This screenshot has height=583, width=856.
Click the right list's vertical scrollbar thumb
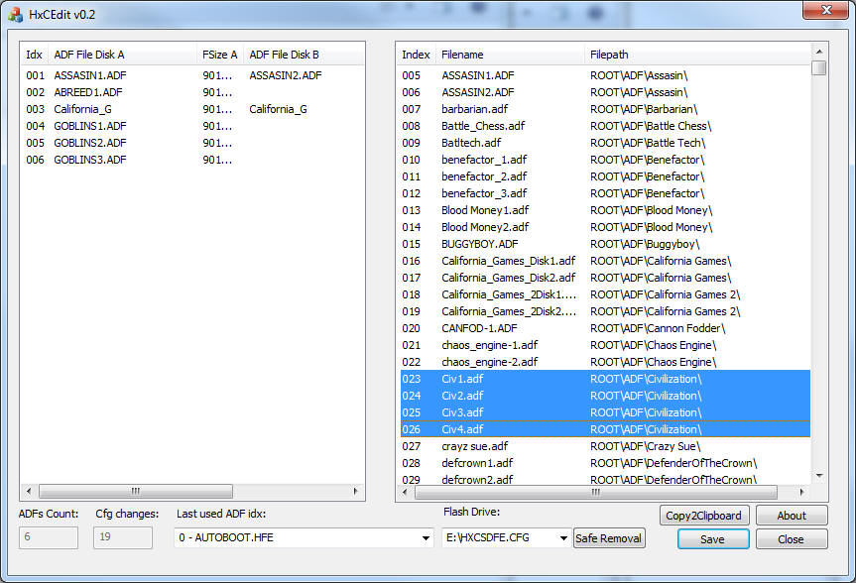coord(819,68)
